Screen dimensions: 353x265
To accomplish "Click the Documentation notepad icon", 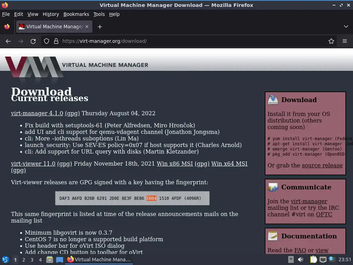I will coord(273,236).
